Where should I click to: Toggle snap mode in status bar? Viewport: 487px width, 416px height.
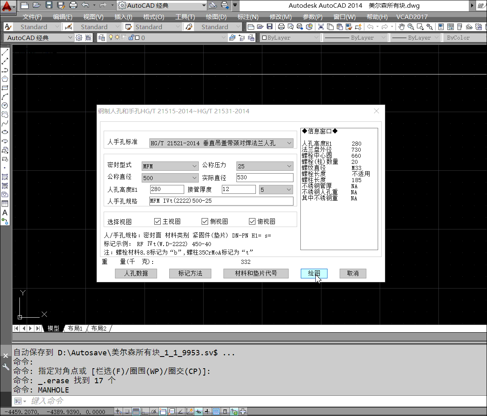point(127,412)
